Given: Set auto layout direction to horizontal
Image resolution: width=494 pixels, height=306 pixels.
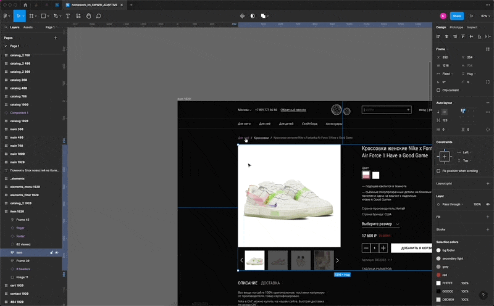Looking at the screenshot, I should (x=444, y=112).
